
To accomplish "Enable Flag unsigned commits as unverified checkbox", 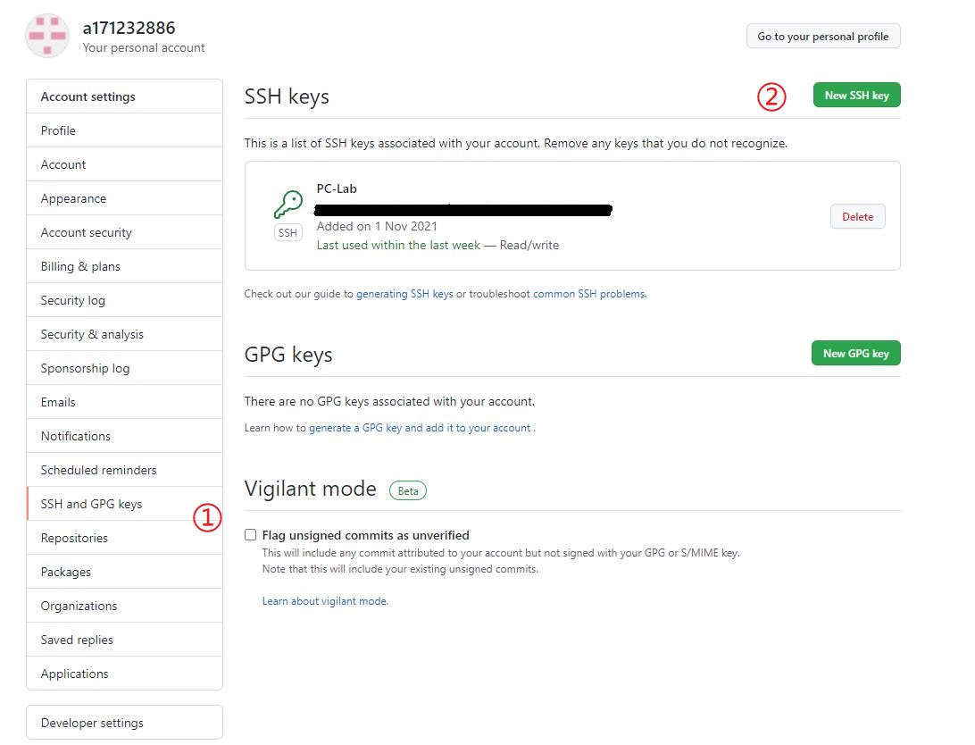I will click(x=251, y=535).
